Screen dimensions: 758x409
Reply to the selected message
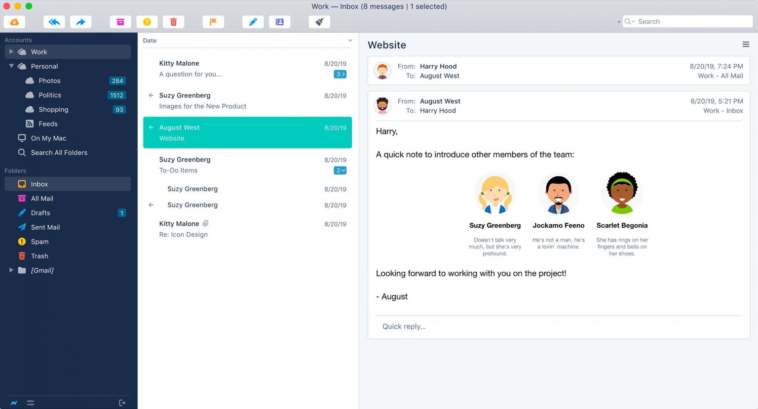click(x=54, y=21)
